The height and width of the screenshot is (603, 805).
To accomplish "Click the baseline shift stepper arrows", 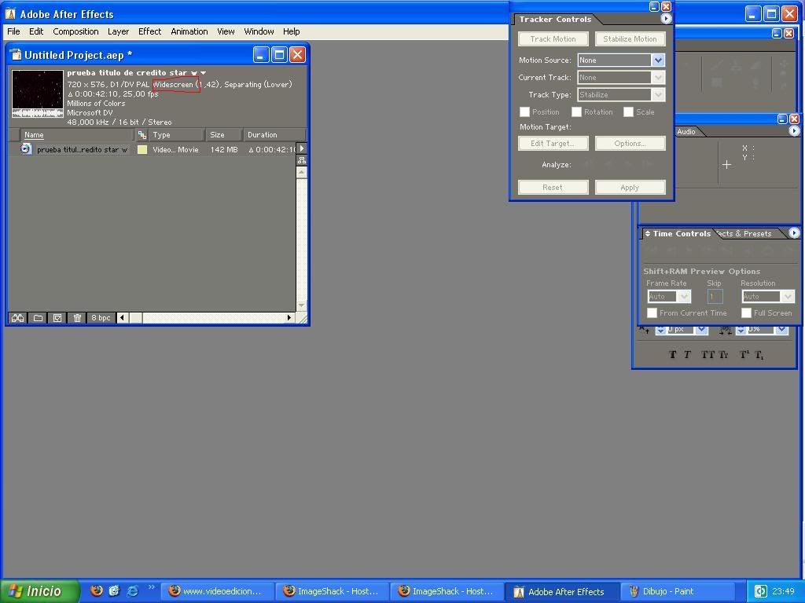I will coord(660,330).
